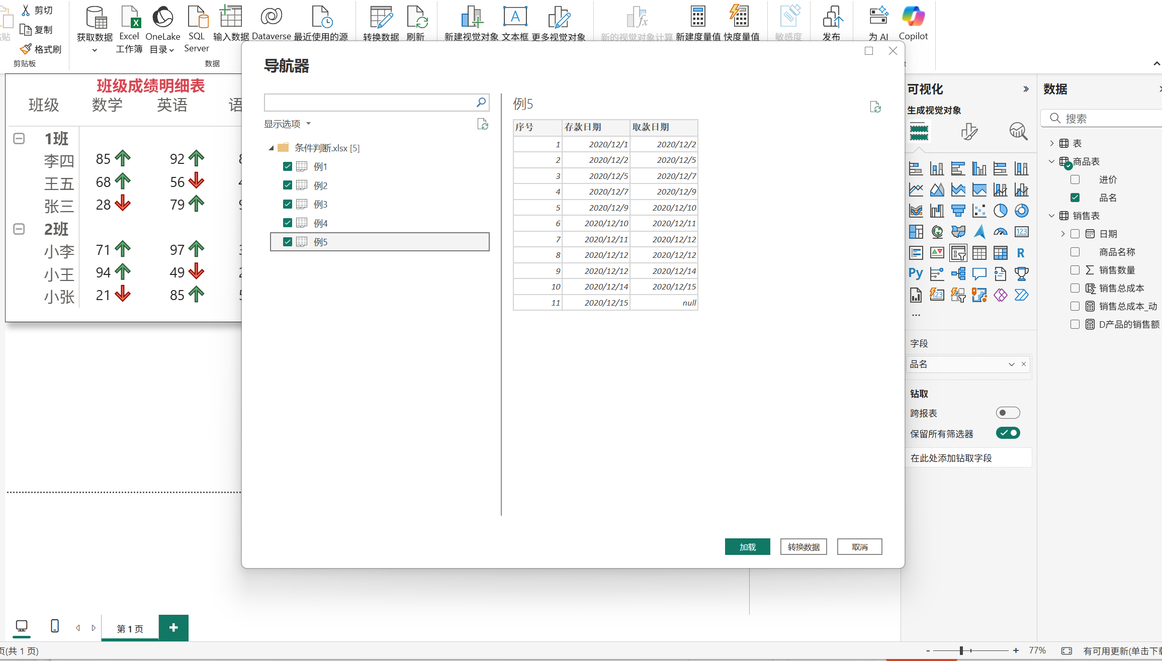Click the zoom slider at bottom right
This screenshot has width=1162, height=661.
[961, 650]
